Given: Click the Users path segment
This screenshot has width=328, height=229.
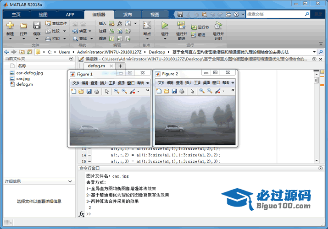Looking at the screenshot, I should point(64,52).
